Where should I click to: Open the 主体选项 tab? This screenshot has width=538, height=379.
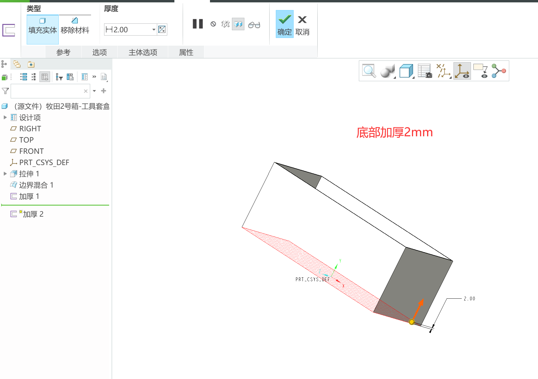(143, 52)
